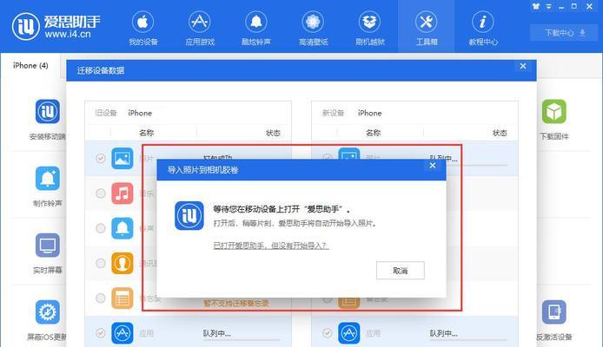Toggle old device music checkbox
This screenshot has width=603, height=347.
point(101,193)
